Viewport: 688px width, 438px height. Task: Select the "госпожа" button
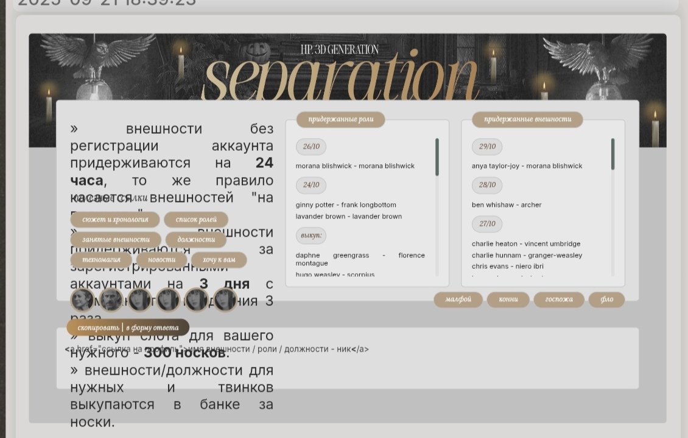pyautogui.click(x=558, y=299)
